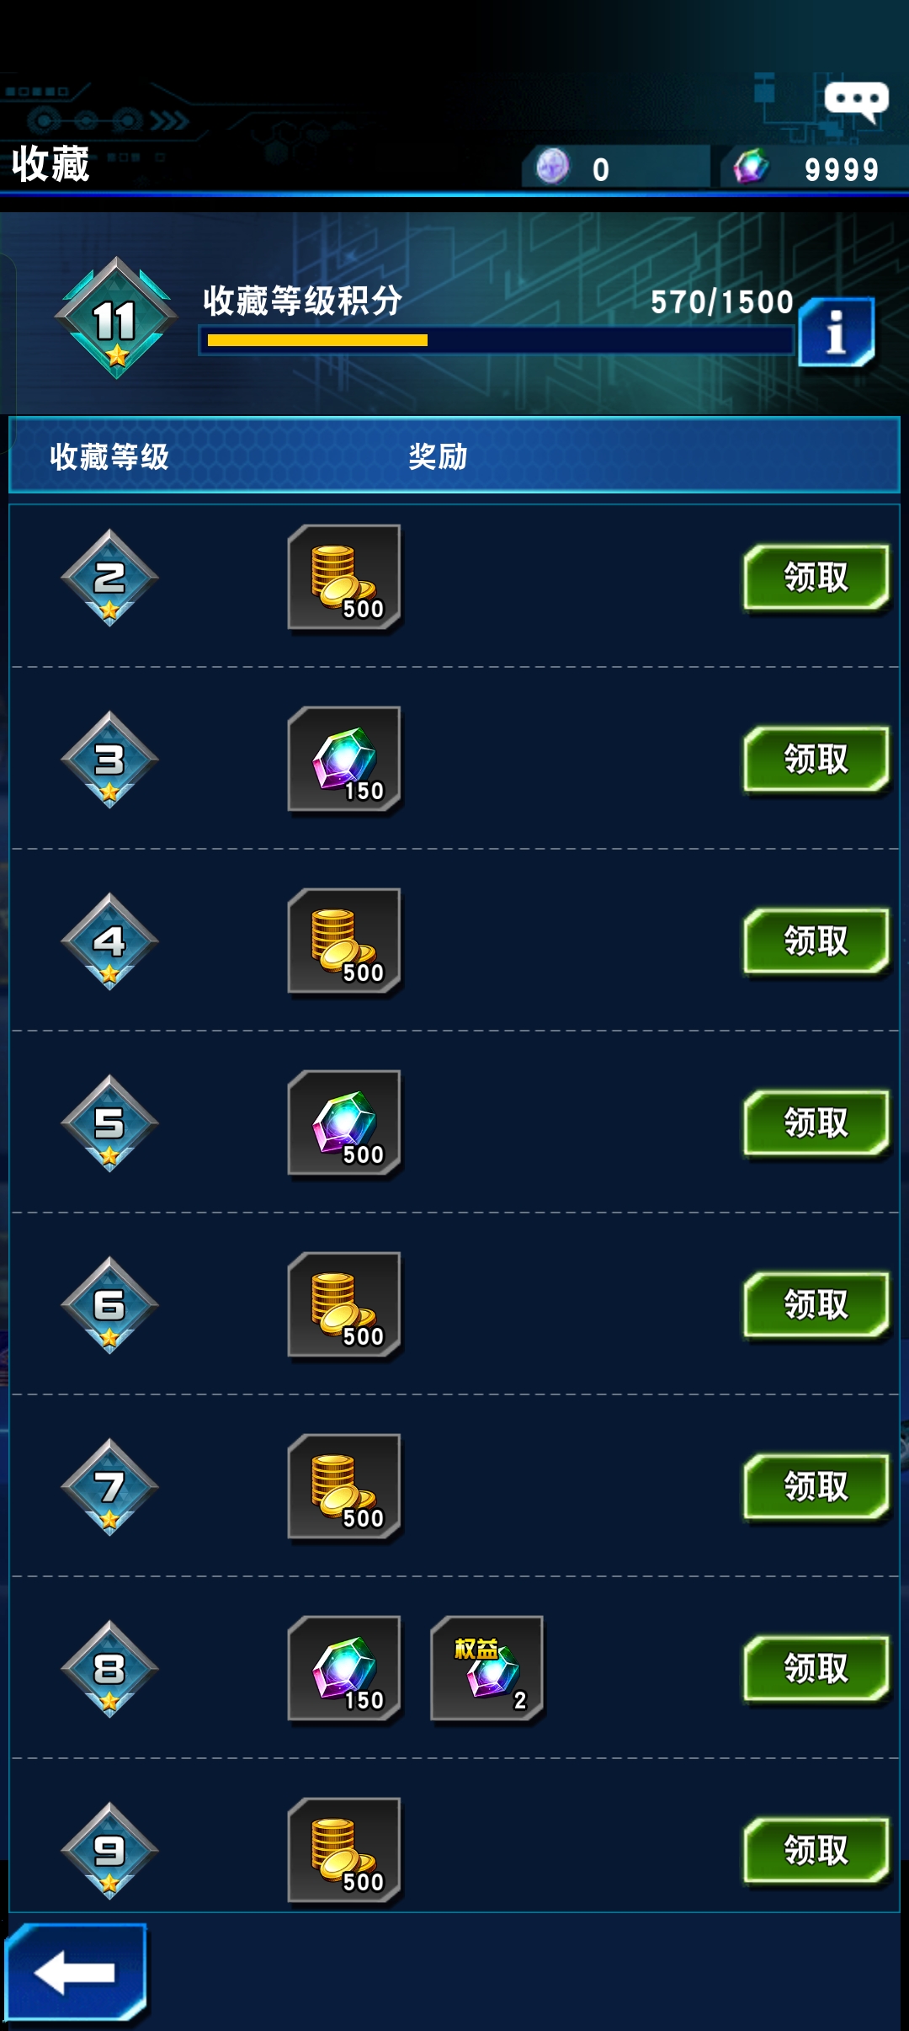This screenshot has width=909, height=2031.
Task: Tap the level 6 diamond badge
Action: click(x=109, y=1305)
